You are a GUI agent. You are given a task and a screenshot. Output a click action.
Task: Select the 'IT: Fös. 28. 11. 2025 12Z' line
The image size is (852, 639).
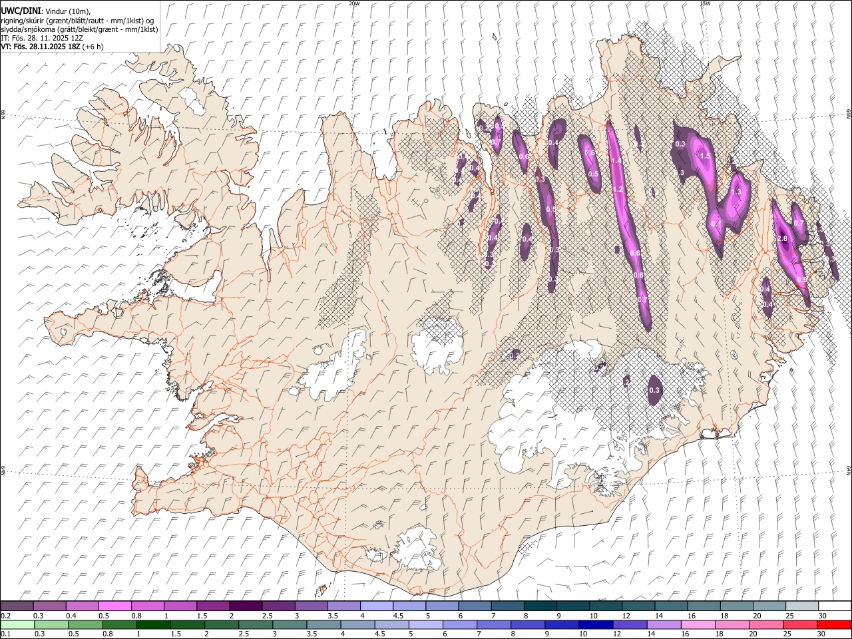click(42, 38)
